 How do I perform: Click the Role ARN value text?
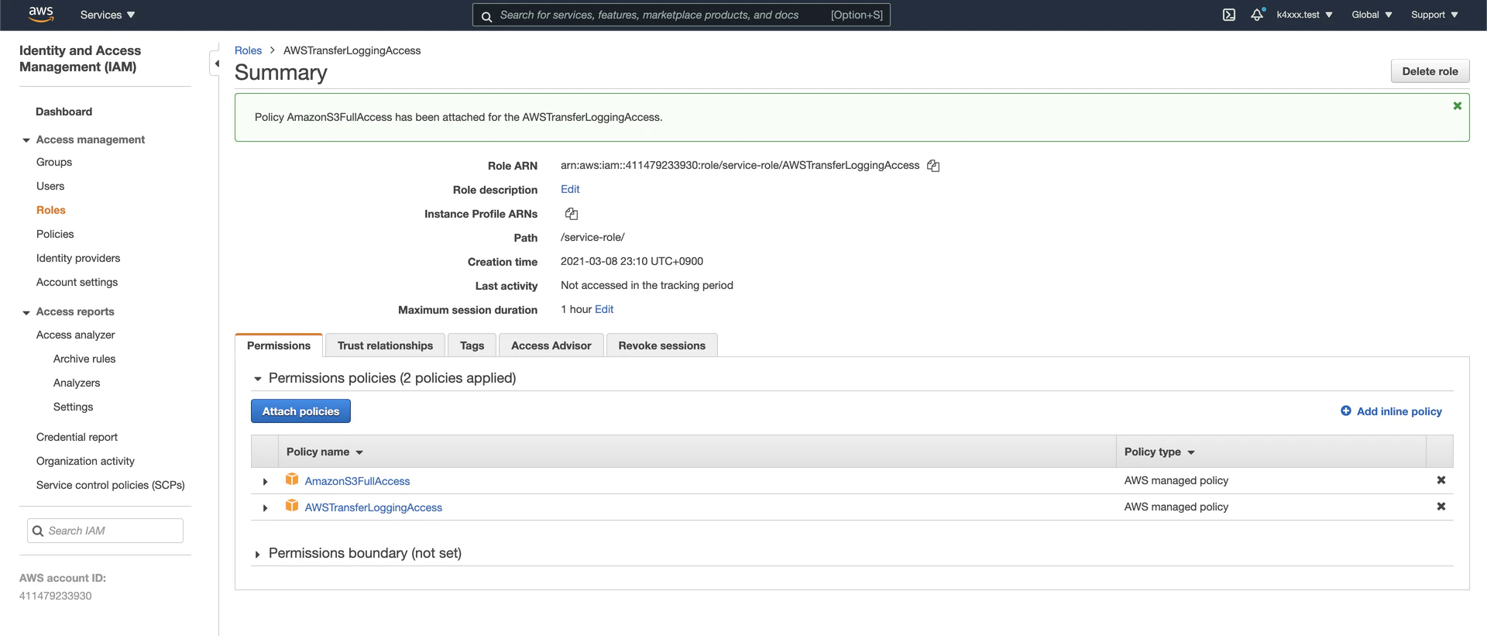point(740,165)
